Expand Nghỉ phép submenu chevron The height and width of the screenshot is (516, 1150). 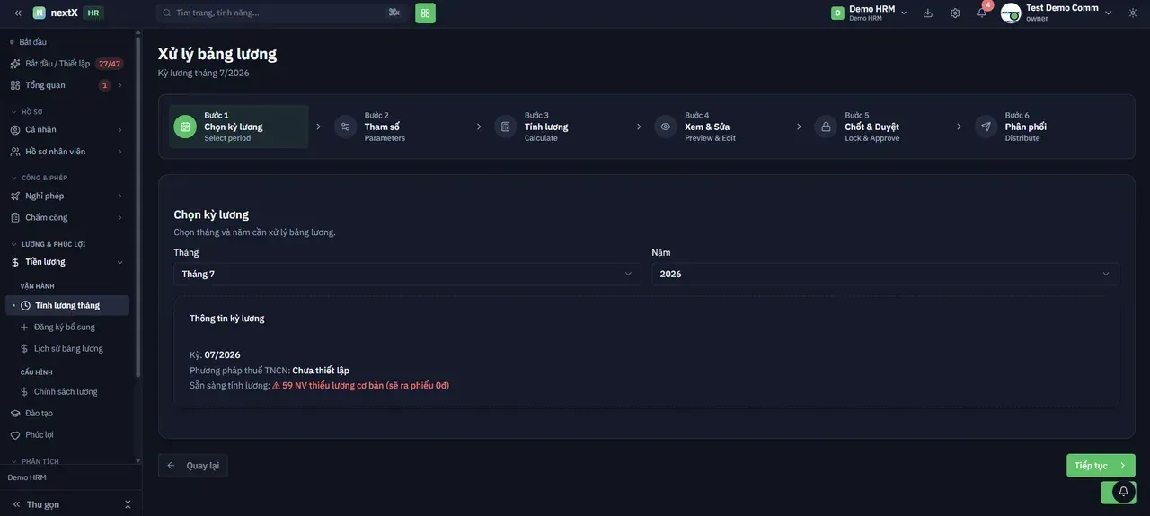tap(119, 196)
